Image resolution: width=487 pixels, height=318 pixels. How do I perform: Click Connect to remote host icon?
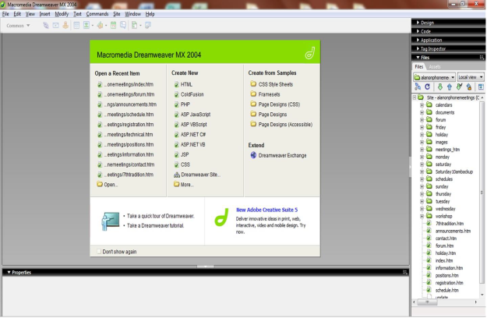(418, 87)
